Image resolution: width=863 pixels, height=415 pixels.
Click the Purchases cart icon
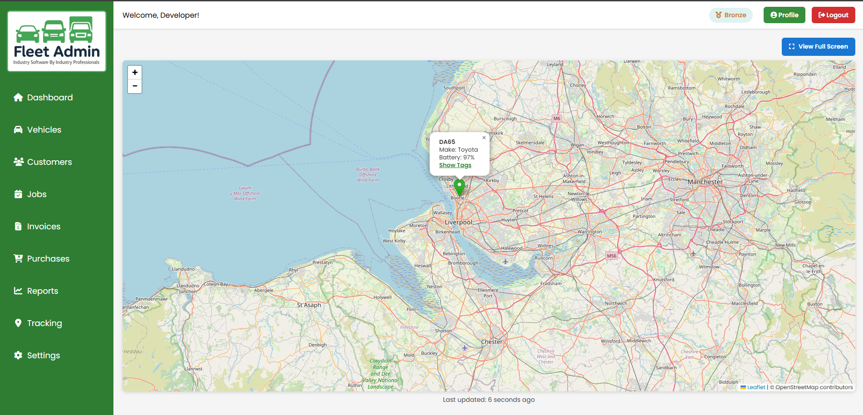point(18,258)
